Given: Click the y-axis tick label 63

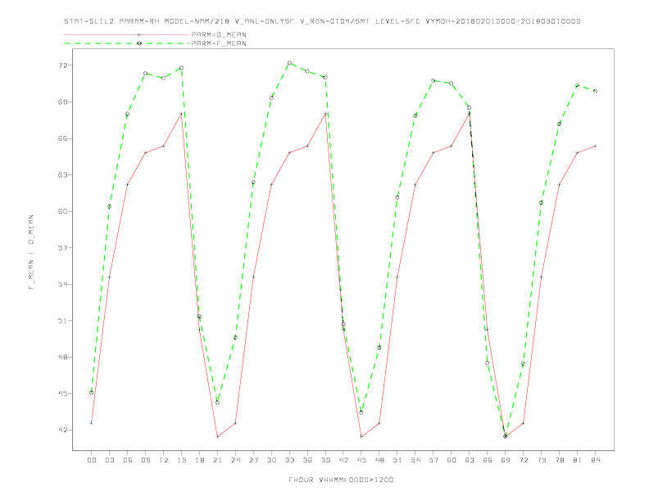Looking at the screenshot, I should 62,175.
